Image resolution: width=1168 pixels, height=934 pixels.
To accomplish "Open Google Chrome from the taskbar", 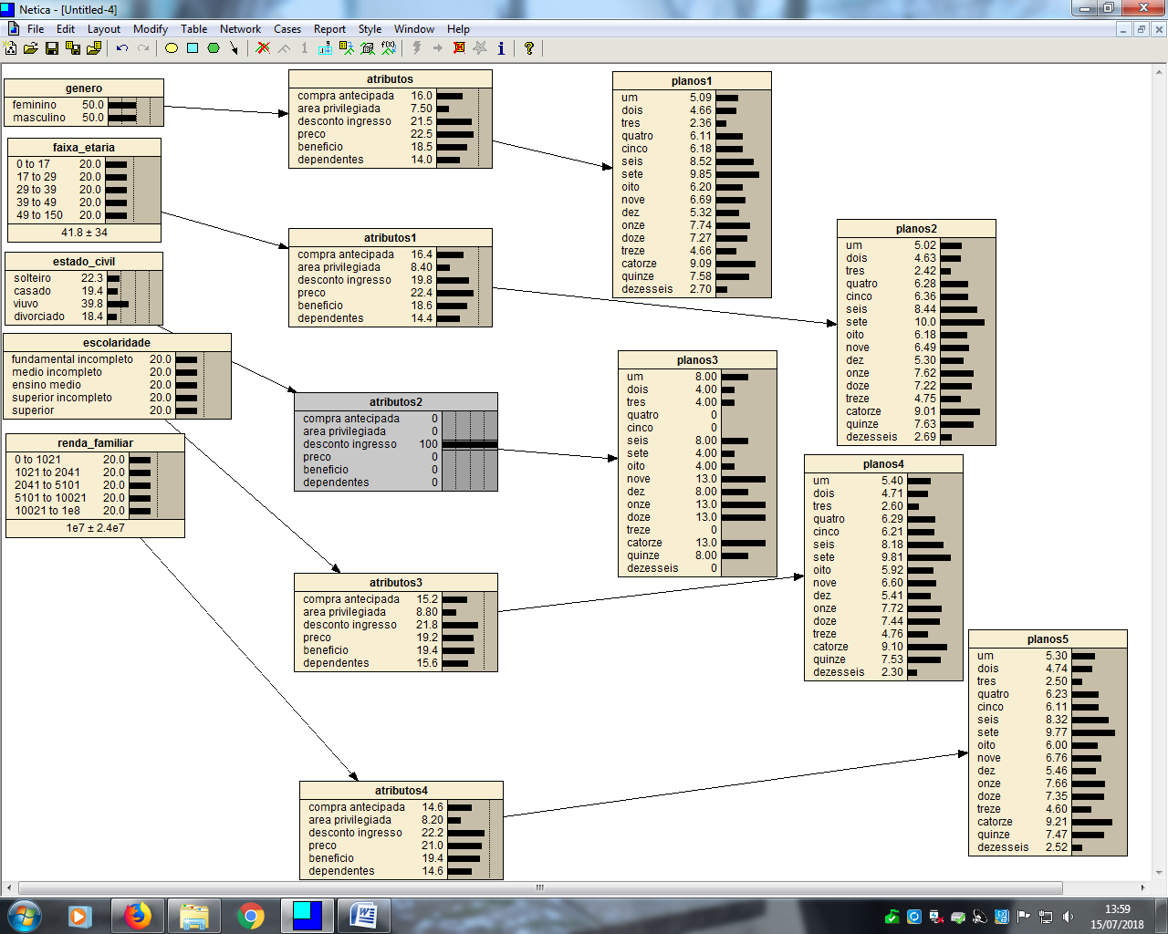I will click(x=251, y=916).
